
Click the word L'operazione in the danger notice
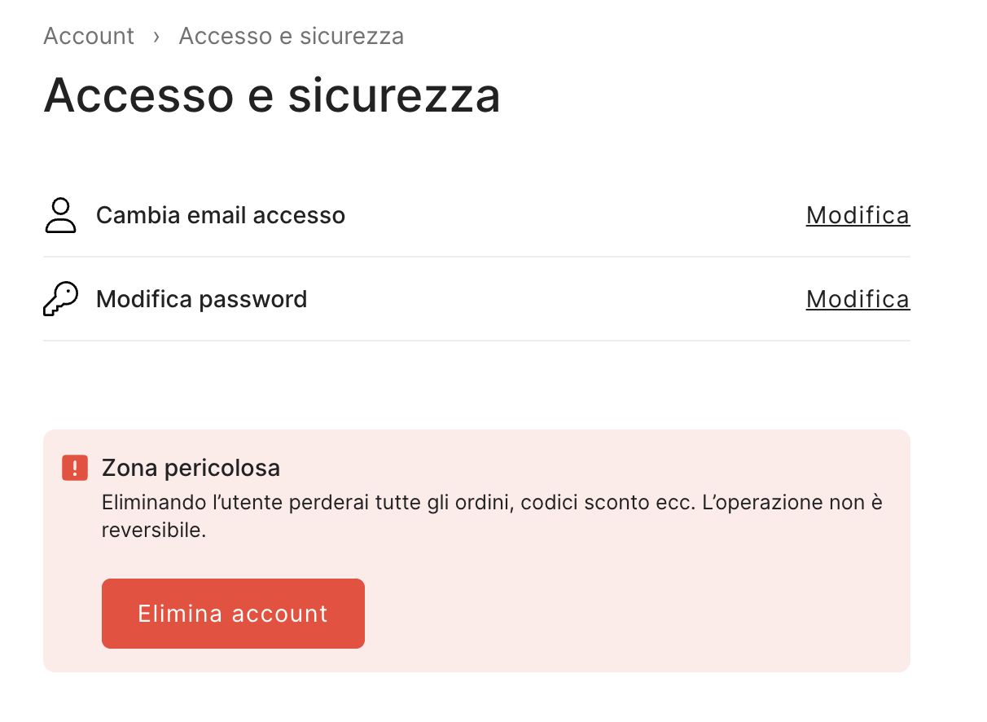click(755, 502)
